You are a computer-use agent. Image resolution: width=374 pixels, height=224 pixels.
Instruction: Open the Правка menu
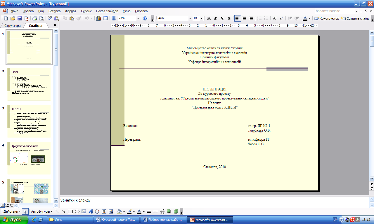click(28, 11)
